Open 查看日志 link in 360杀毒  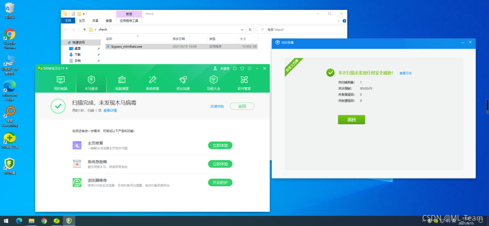(x=406, y=73)
